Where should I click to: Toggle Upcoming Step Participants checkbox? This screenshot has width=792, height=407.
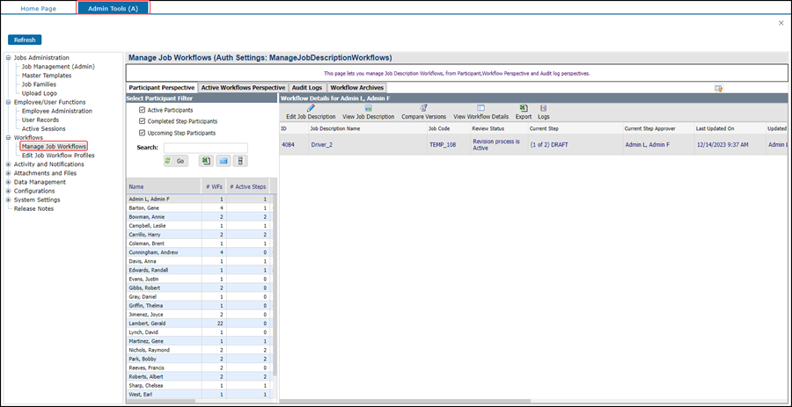click(143, 133)
